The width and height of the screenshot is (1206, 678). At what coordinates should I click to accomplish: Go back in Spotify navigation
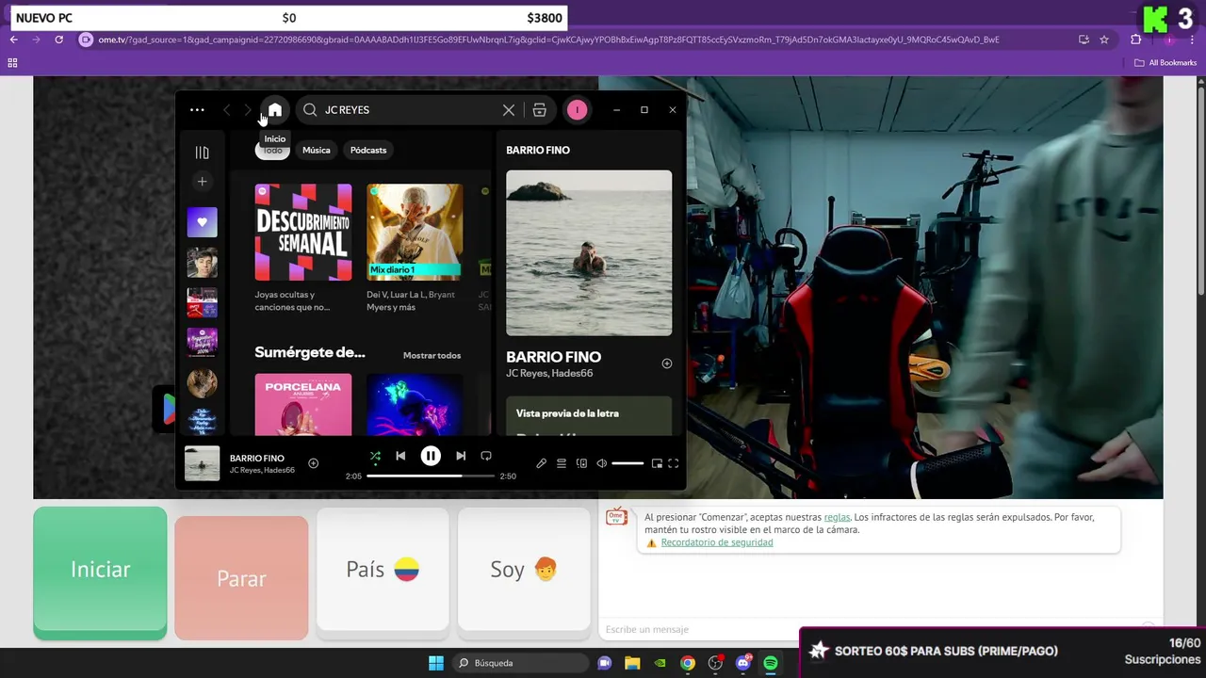(x=226, y=110)
